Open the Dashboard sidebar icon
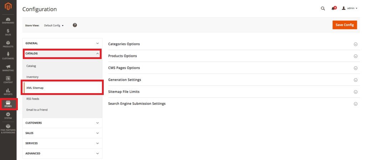365x160 pixels. [x=8, y=20]
